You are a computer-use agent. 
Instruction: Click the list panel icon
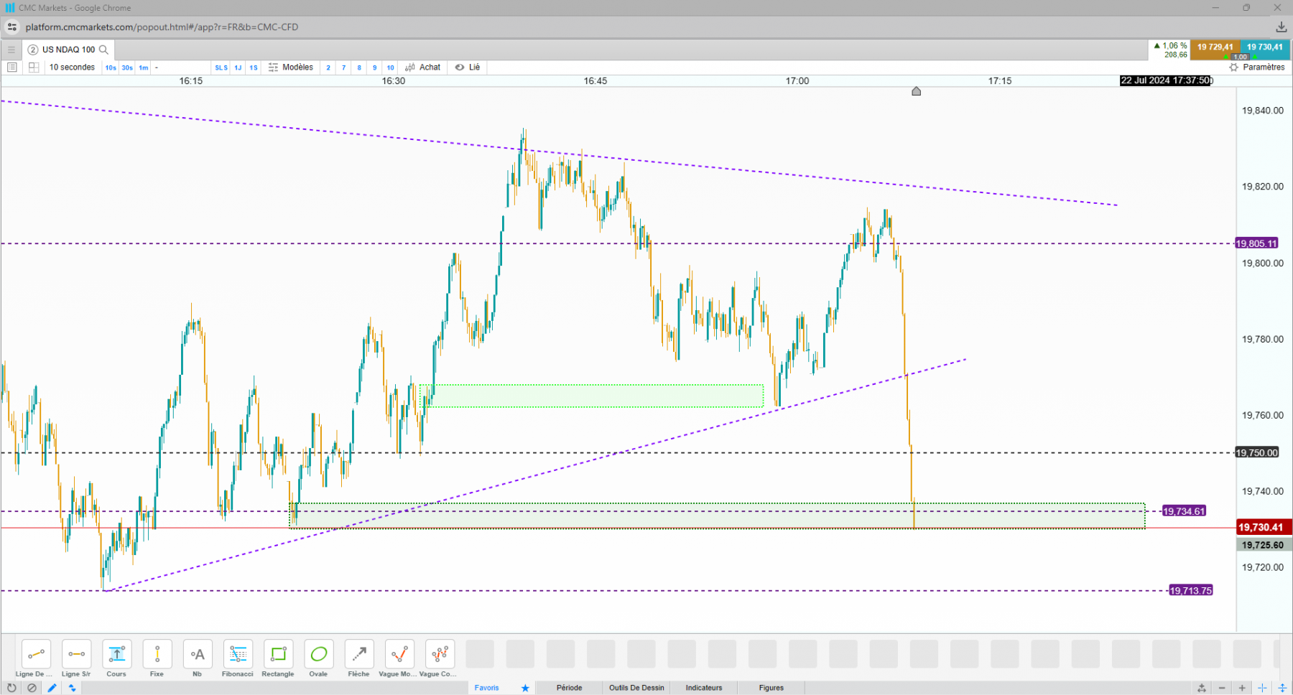click(x=12, y=67)
